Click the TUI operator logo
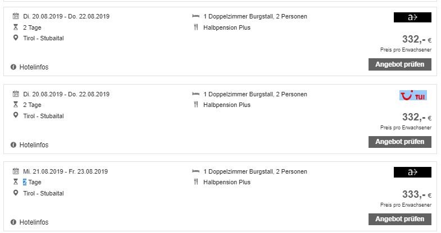 point(413,95)
